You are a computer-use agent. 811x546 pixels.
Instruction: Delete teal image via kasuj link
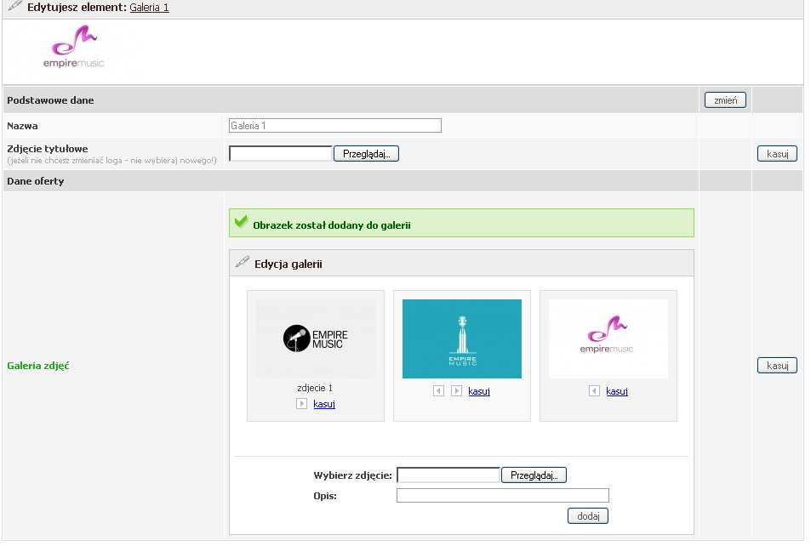point(479,391)
